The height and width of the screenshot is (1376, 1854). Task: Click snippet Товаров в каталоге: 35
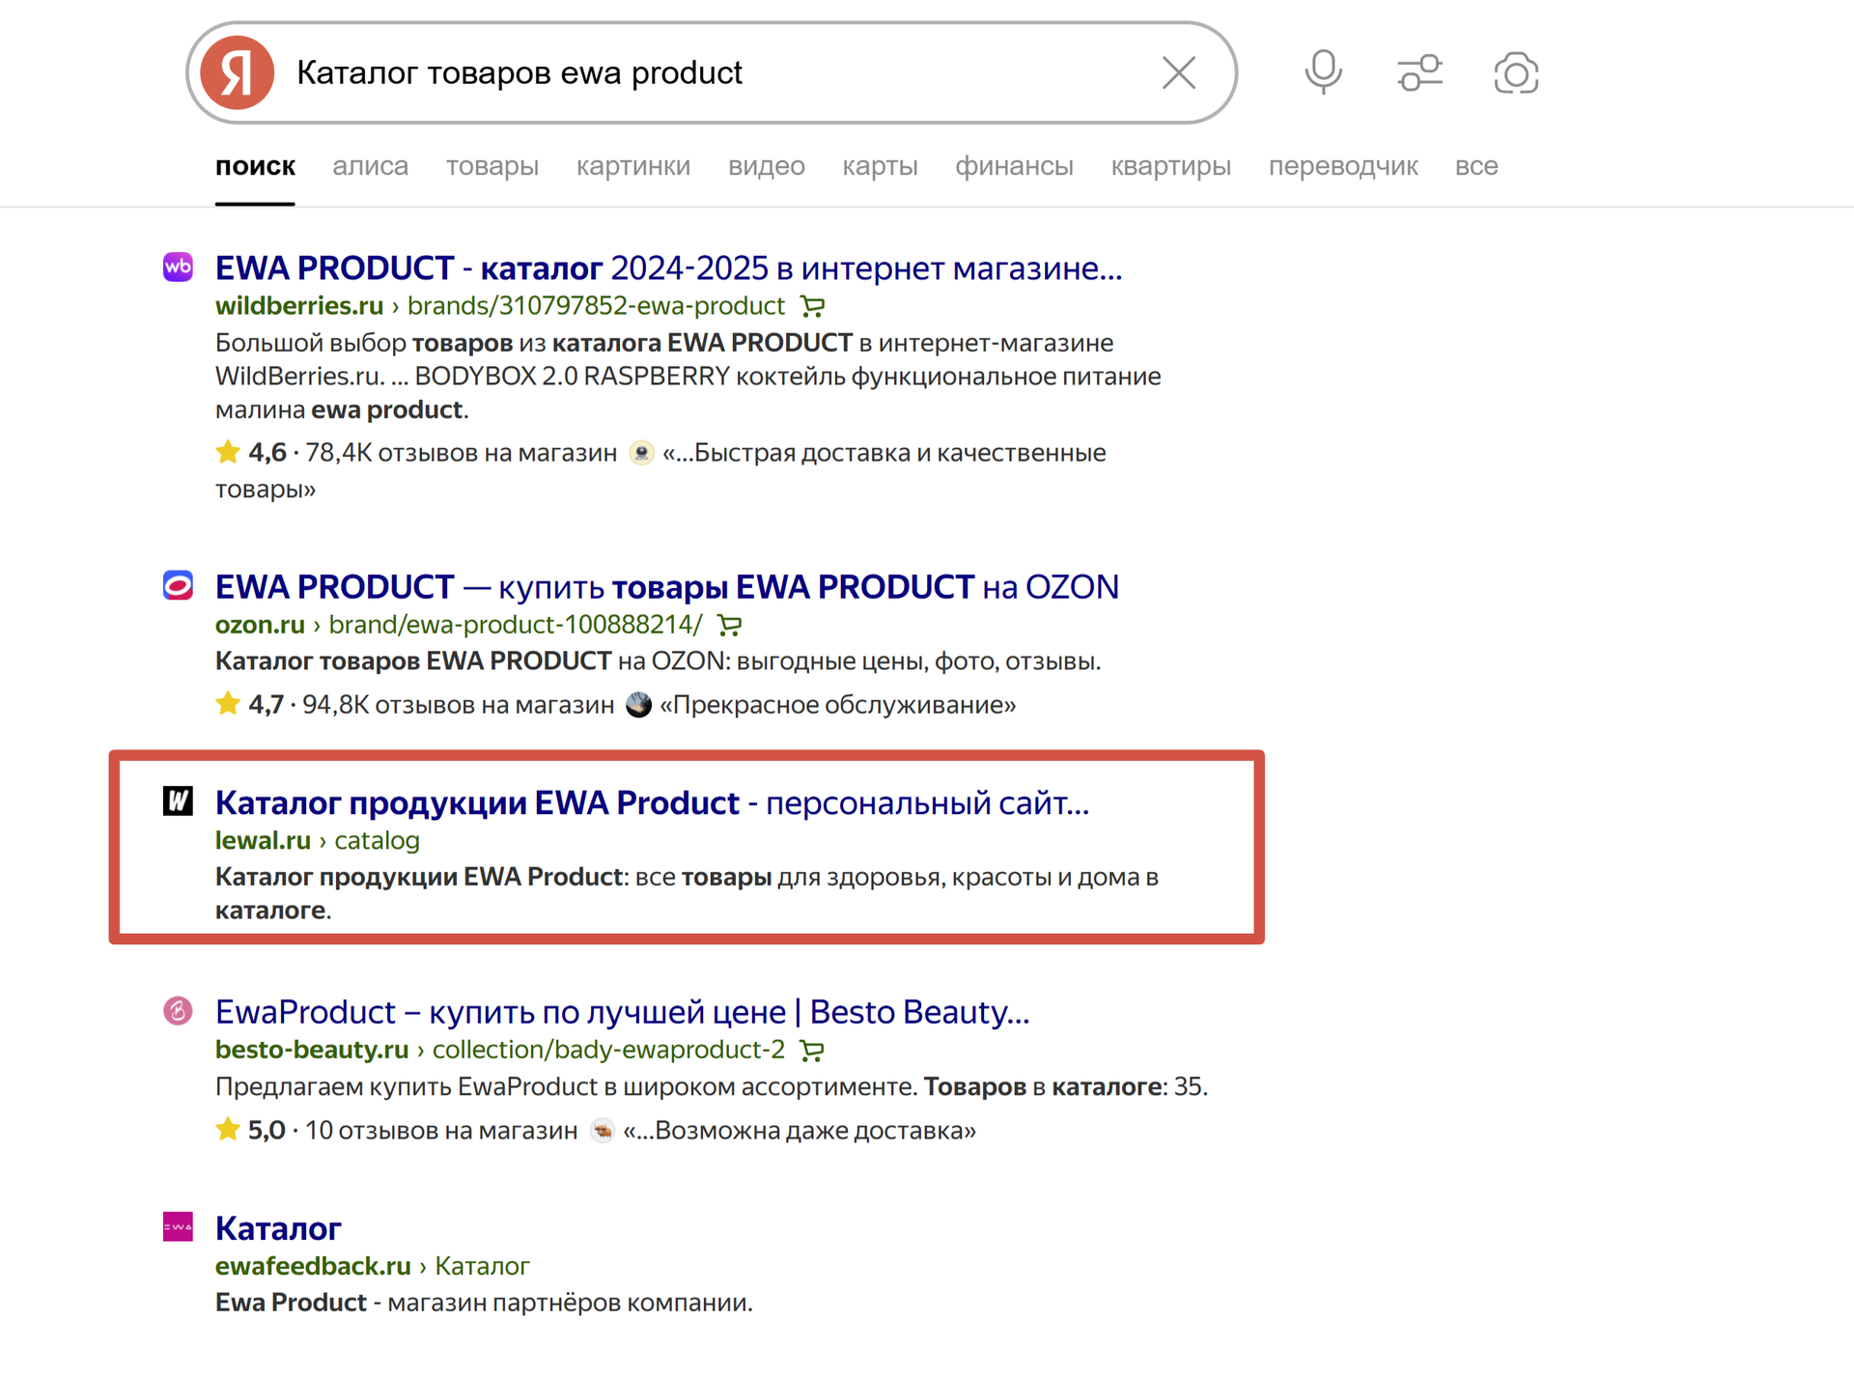(x=1066, y=1086)
